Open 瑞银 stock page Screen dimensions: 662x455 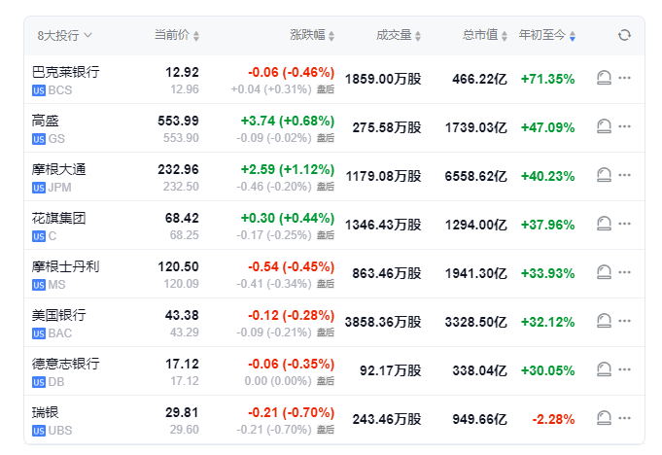click(x=45, y=412)
